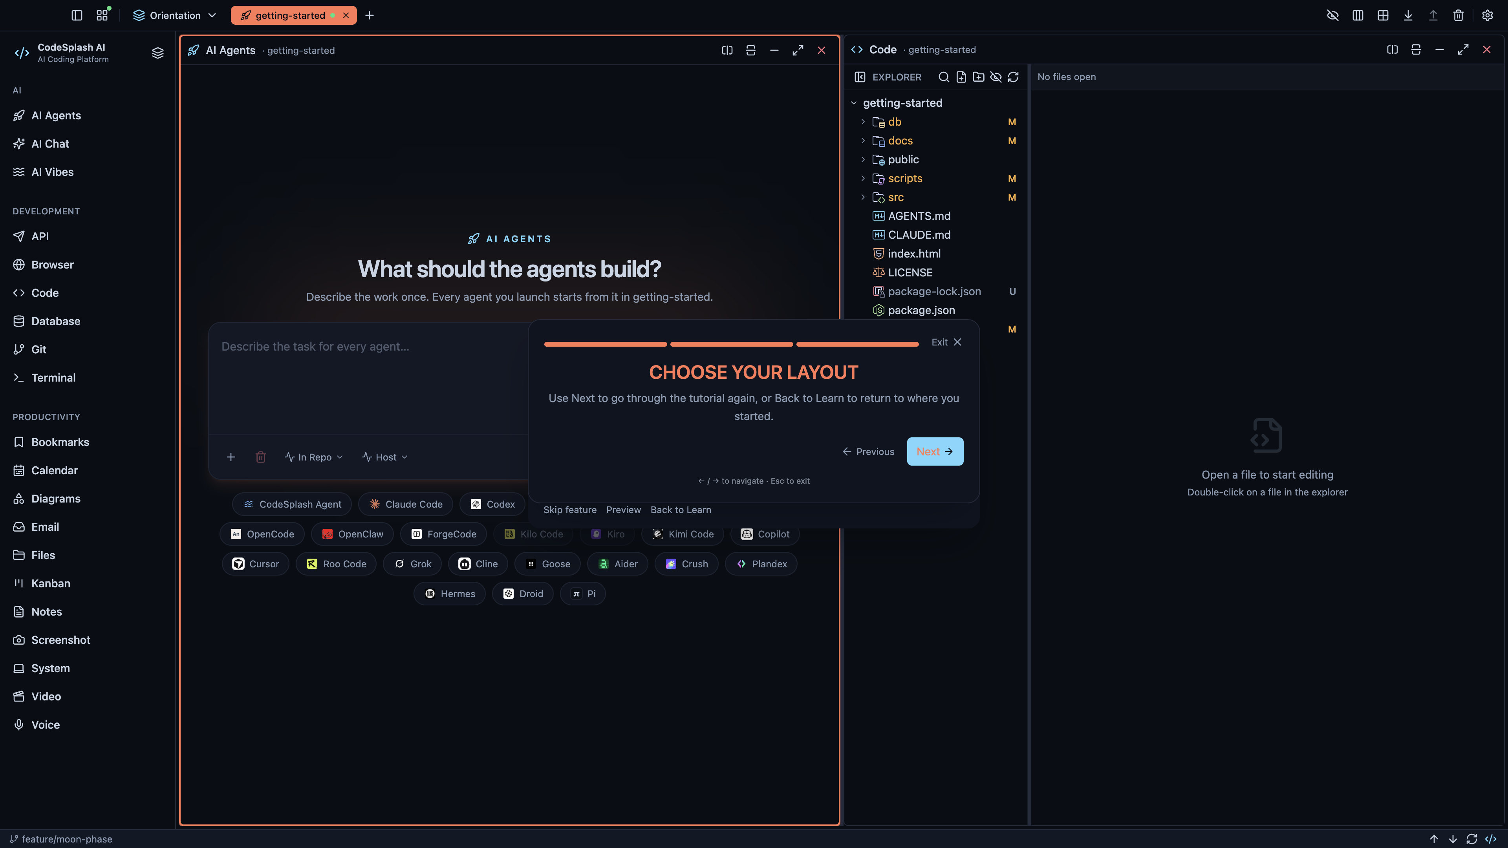The width and height of the screenshot is (1508, 848).
Task: Toggle the sidebar panel icon in top bar
Action: tap(77, 15)
